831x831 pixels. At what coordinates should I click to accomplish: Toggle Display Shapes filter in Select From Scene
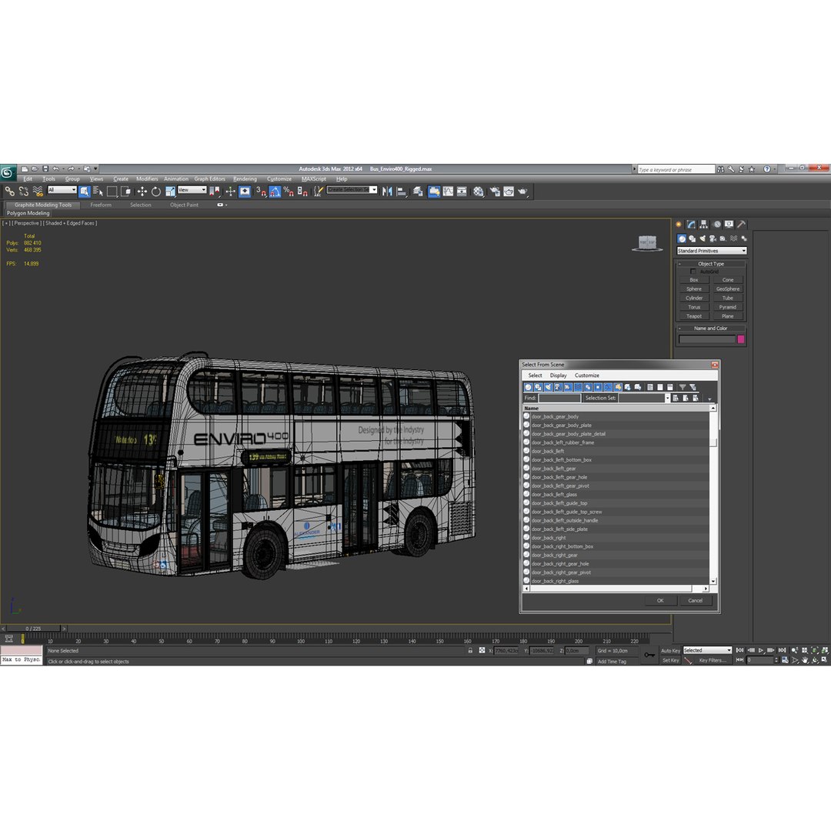(x=538, y=387)
